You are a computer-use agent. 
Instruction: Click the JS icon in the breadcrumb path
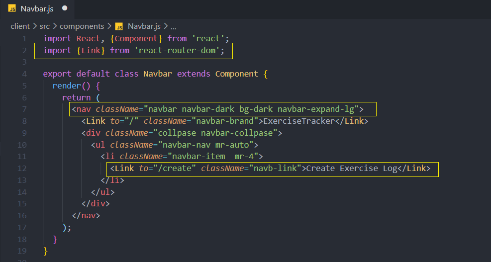point(118,26)
